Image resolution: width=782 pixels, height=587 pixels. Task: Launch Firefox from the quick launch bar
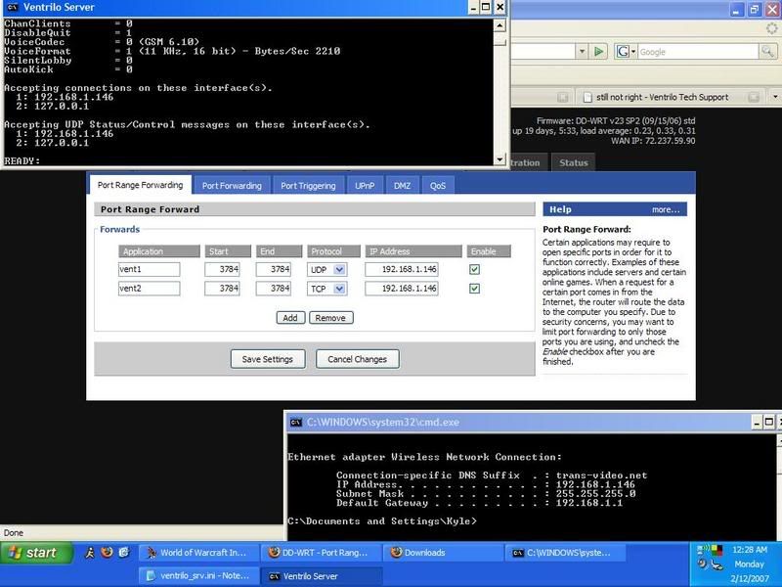[x=107, y=552]
